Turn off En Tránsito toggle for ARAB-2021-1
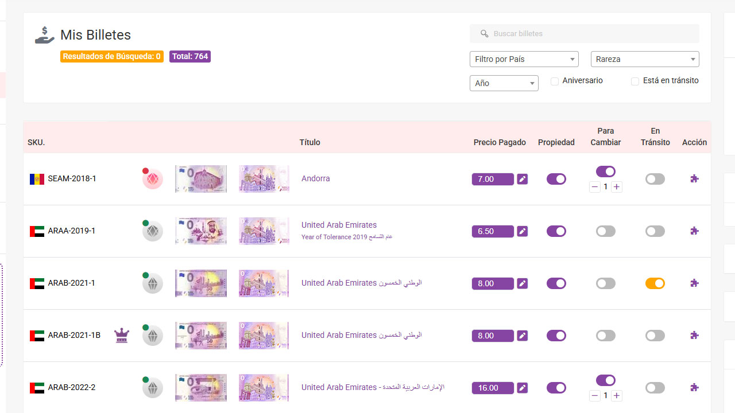Image resolution: width=735 pixels, height=413 pixels. [655, 283]
